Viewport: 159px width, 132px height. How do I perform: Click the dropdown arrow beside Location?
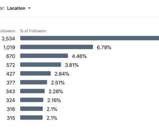coord(29,8)
